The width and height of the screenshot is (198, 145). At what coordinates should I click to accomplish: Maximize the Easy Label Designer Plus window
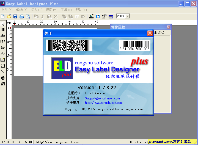pyautogui.click(x=187, y=4)
